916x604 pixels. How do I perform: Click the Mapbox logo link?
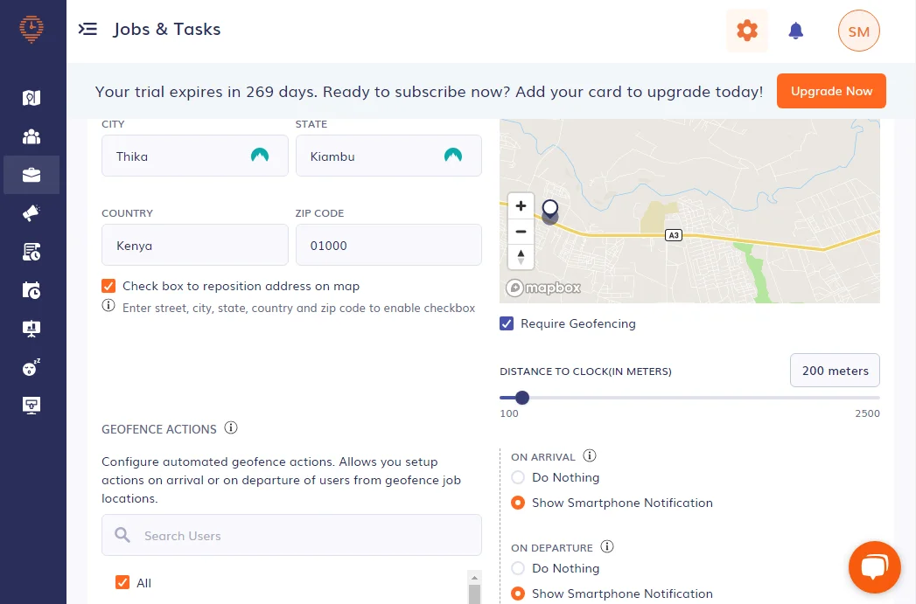coord(543,288)
